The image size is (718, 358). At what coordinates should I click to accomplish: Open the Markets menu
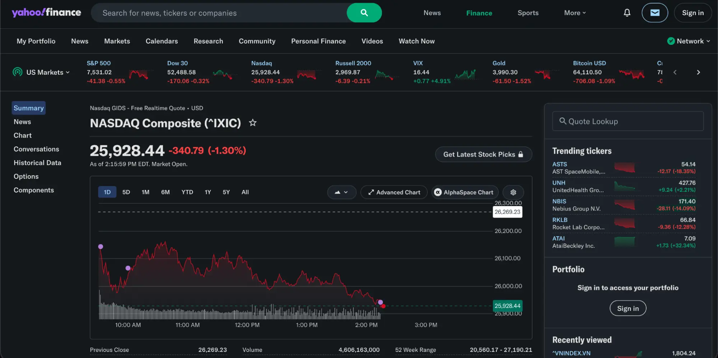coord(117,41)
